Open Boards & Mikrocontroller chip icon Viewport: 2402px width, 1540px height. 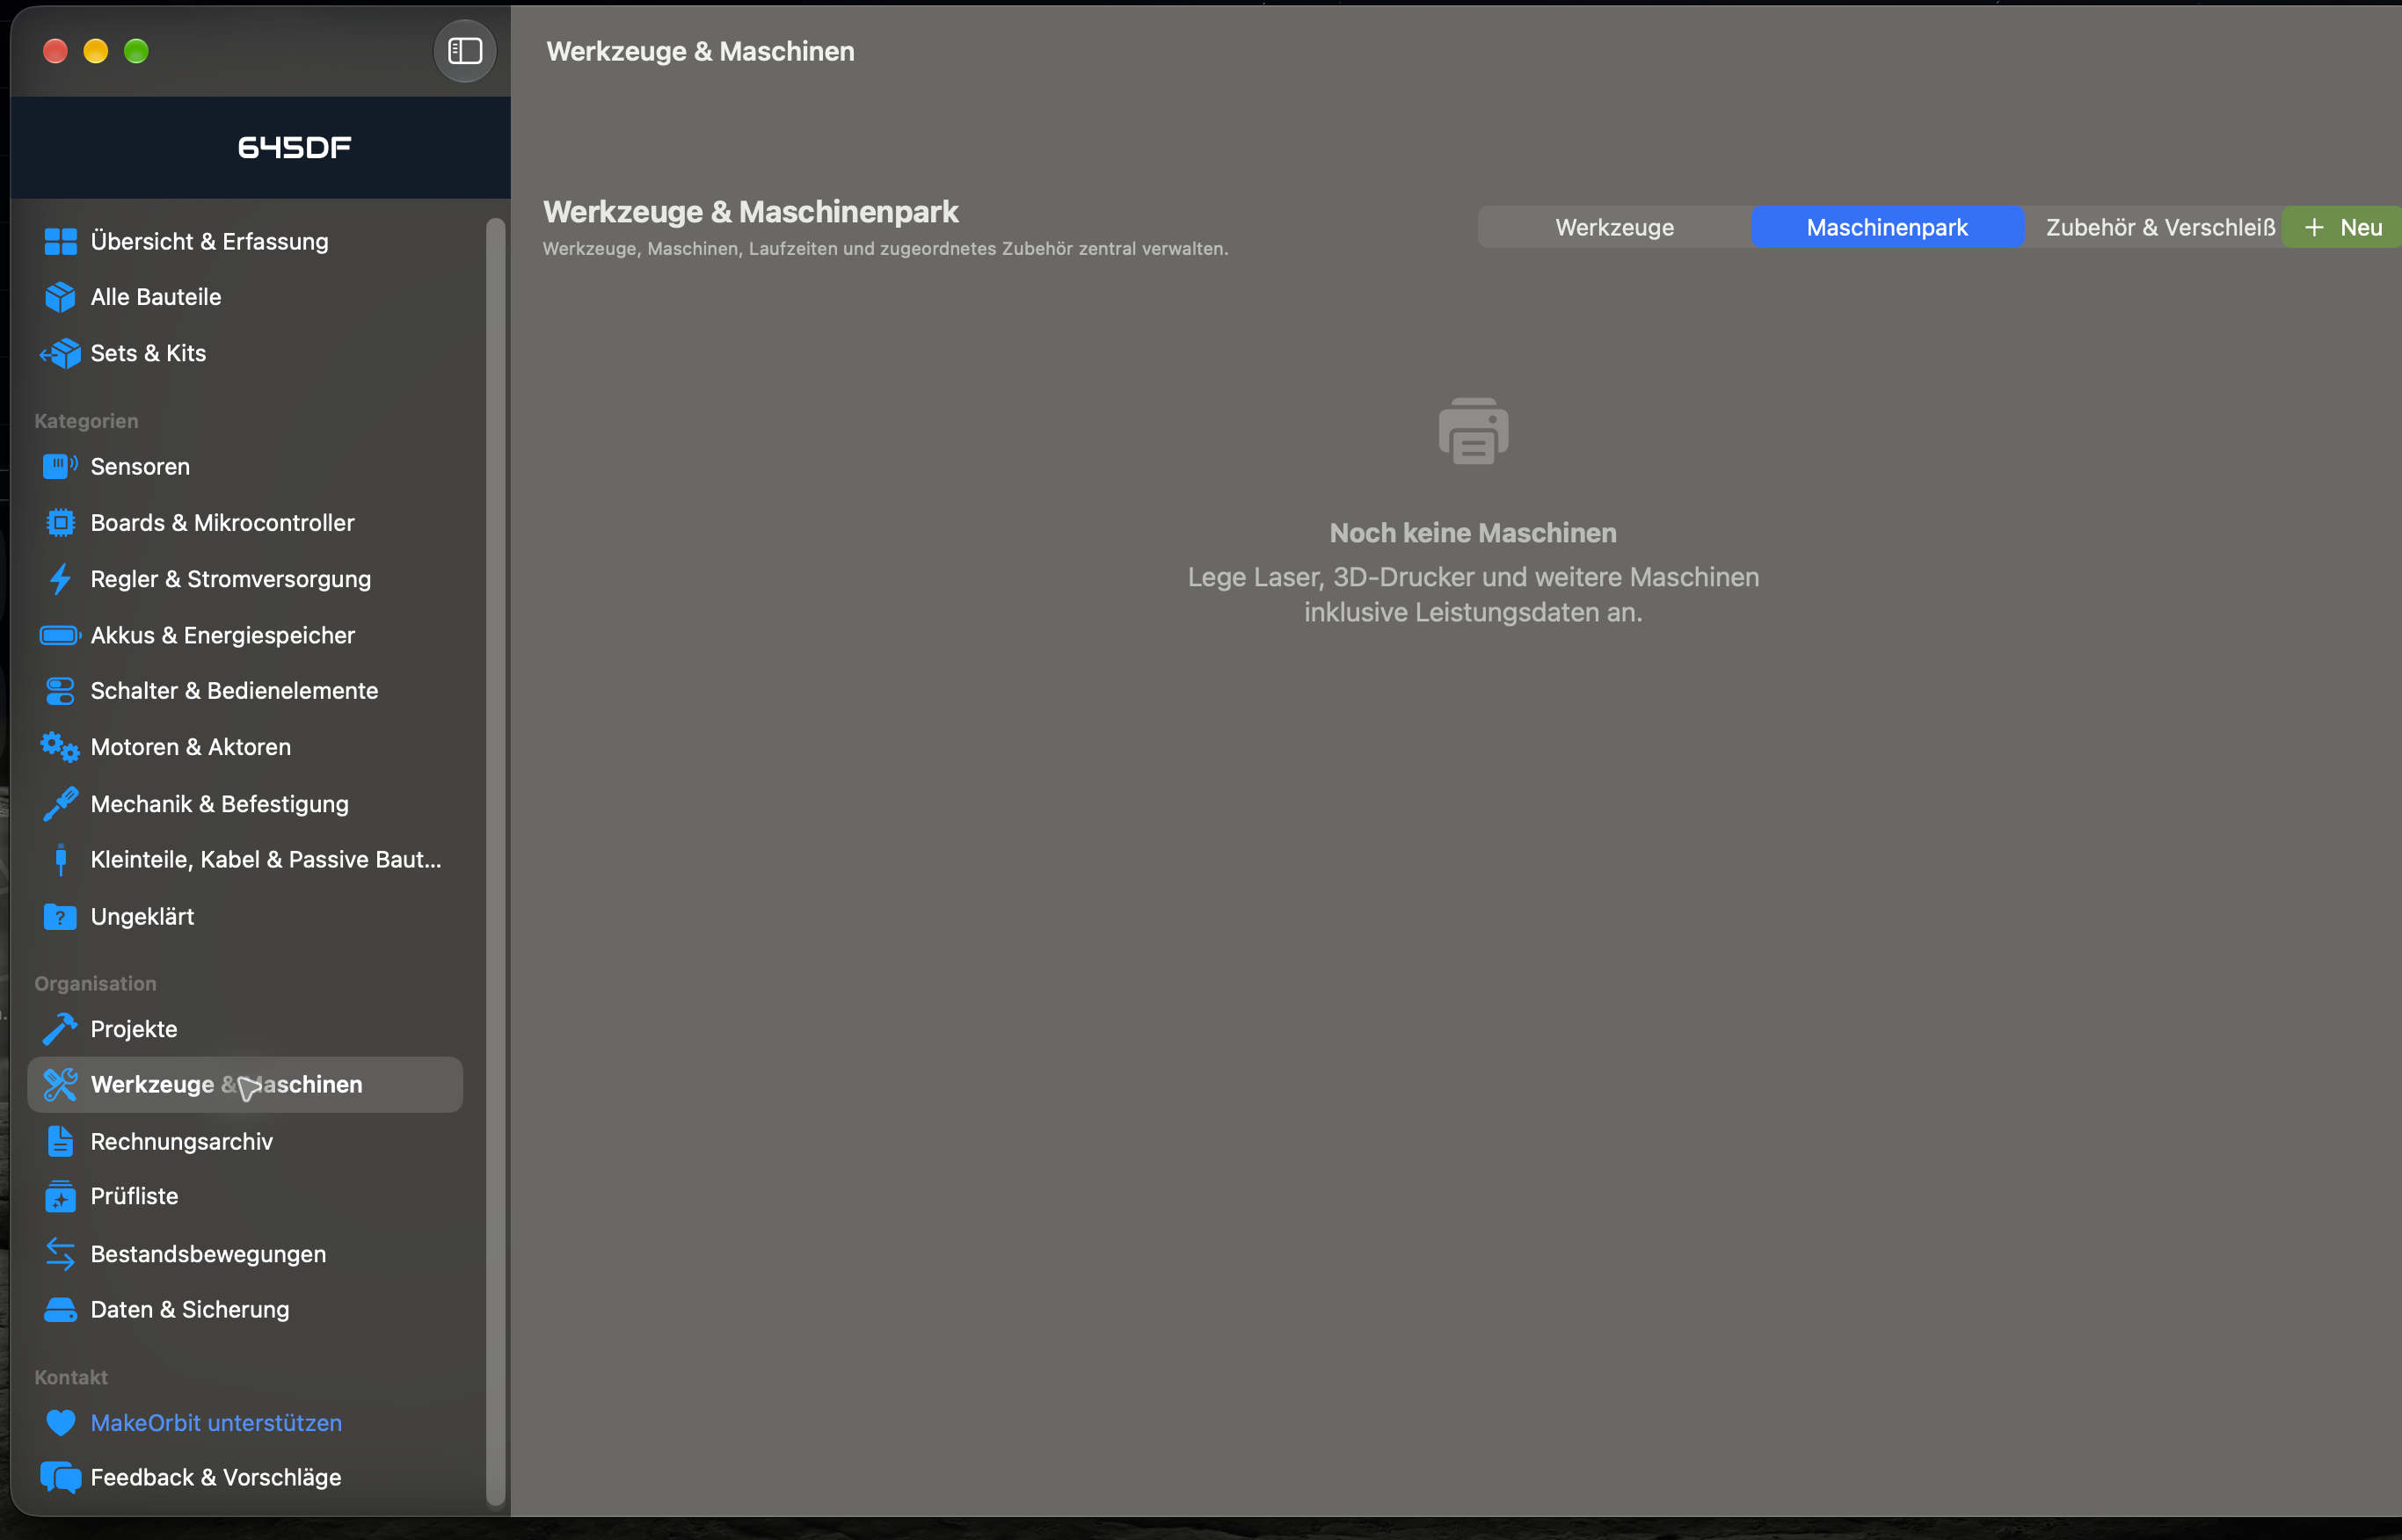tap(60, 522)
